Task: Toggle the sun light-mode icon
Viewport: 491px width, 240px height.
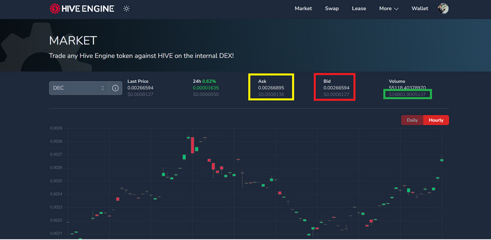Action: 127,8
